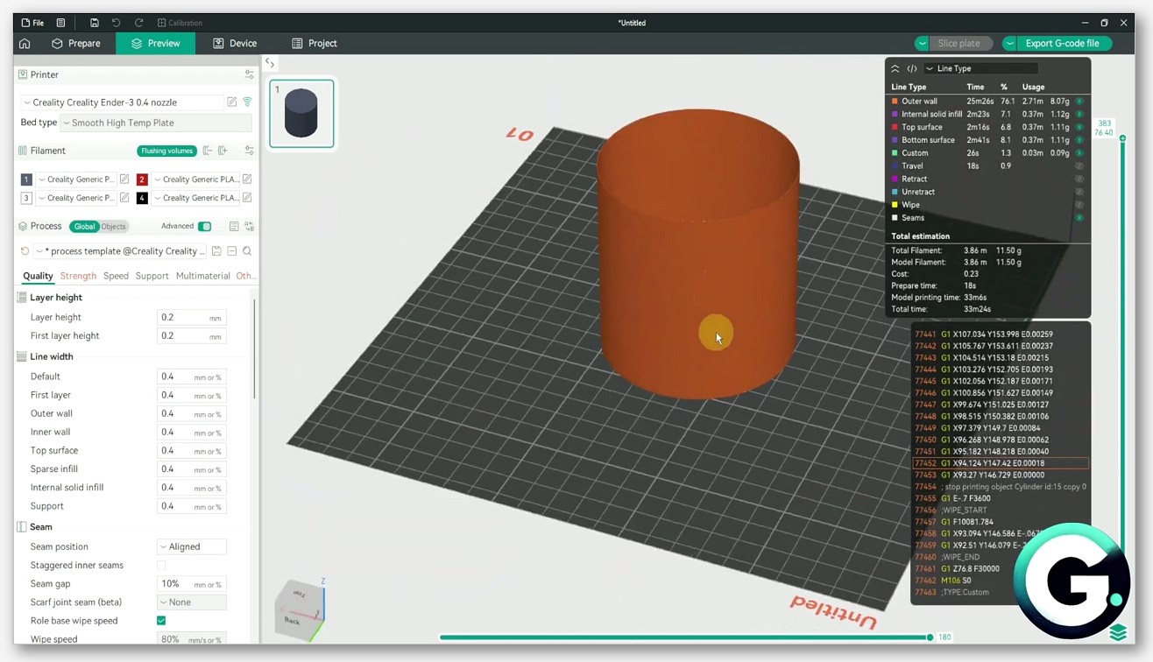This screenshot has width=1153, height=662.
Task: Uncheck Role base wipe speed
Action: tap(161, 621)
